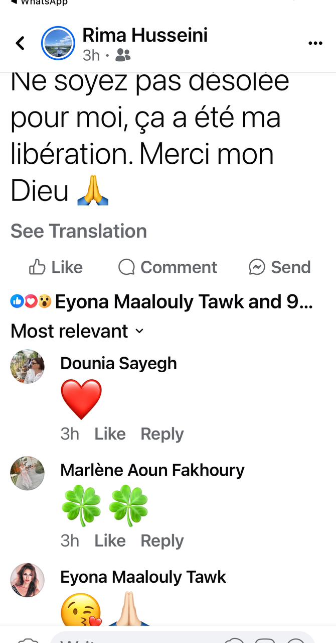
Task: Tap Marlène Aoun Fakhoury's avatar thumbnail
Action: coord(28,473)
